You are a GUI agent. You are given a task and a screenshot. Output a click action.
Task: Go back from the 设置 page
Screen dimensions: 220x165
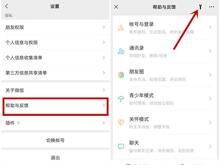(x=7, y=6)
